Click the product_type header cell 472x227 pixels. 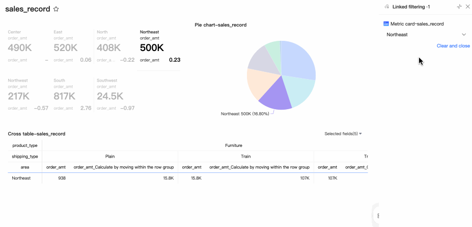(25, 145)
